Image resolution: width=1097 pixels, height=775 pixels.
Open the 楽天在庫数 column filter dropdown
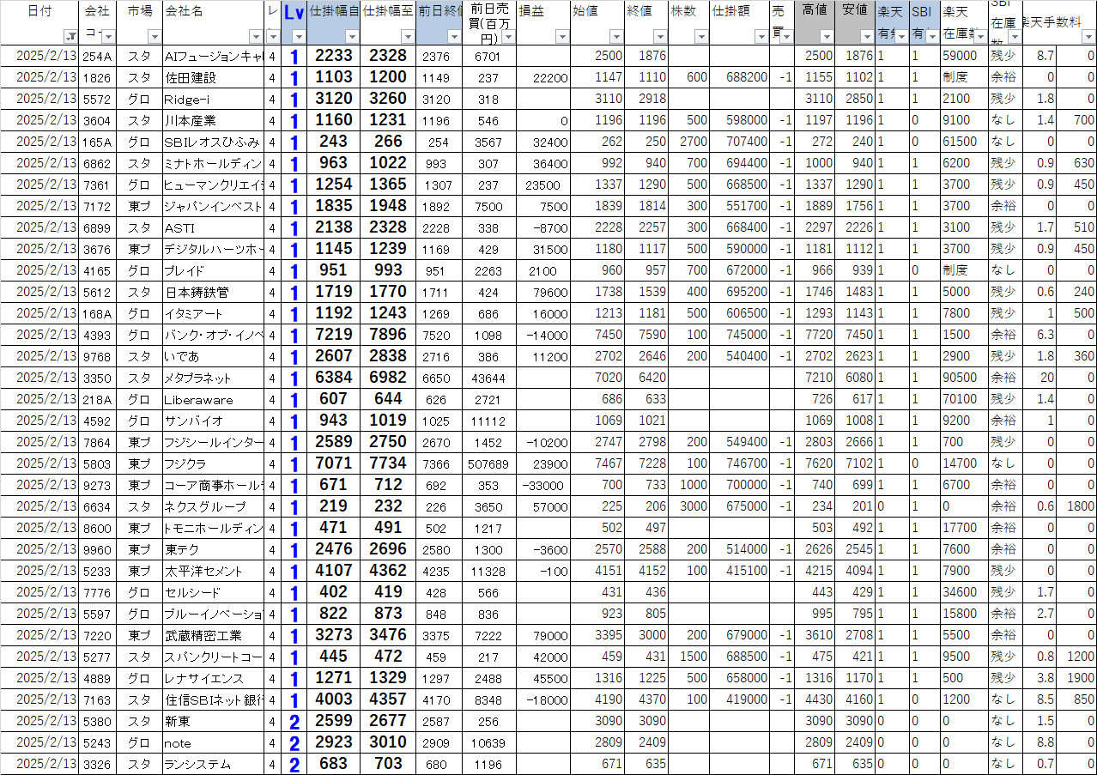980,37
